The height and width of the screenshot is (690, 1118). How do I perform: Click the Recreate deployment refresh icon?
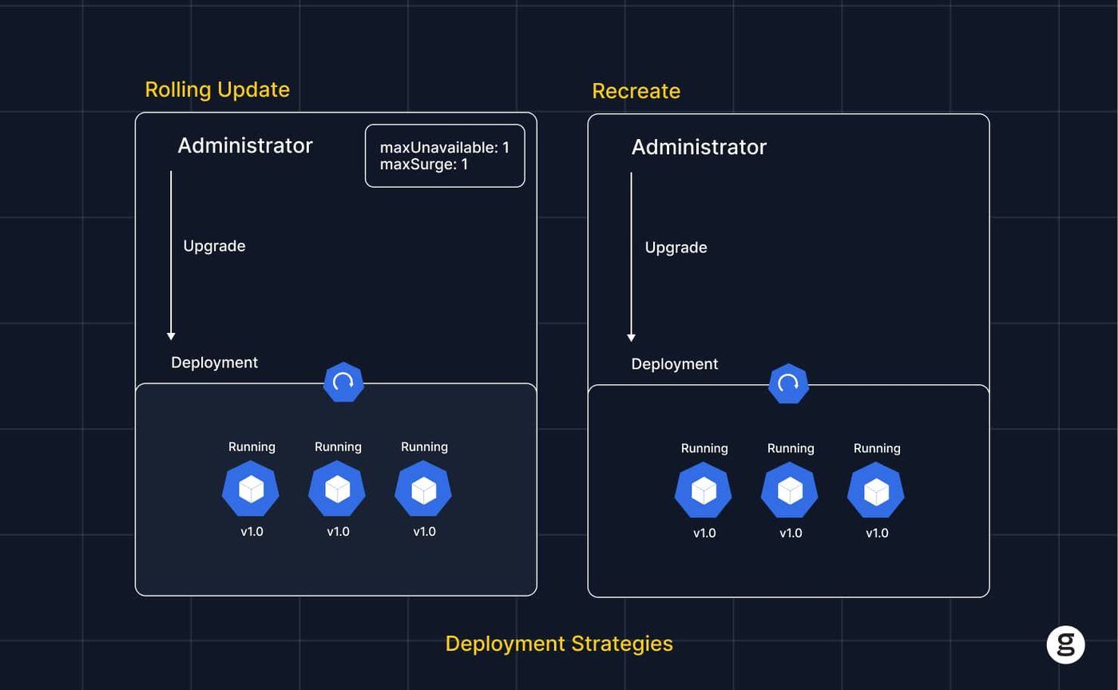(x=788, y=384)
